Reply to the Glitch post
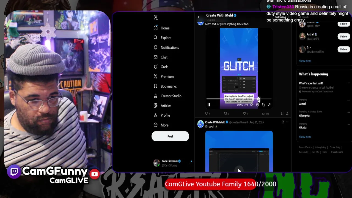The image size is (352, 198). tap(207, 114)
